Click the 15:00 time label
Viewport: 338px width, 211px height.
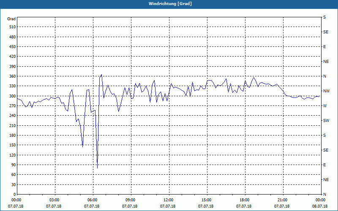click(x=207, y=200)
